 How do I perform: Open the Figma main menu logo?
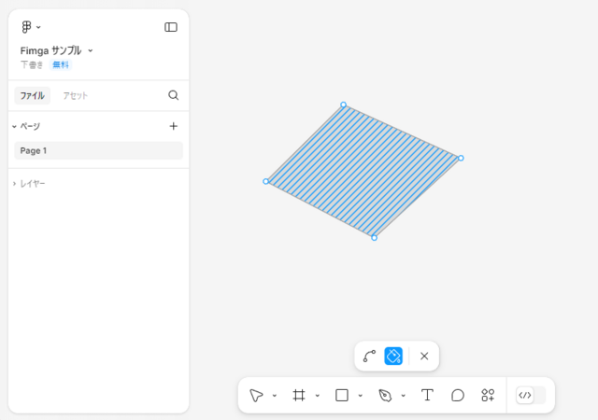pos(26,27)
